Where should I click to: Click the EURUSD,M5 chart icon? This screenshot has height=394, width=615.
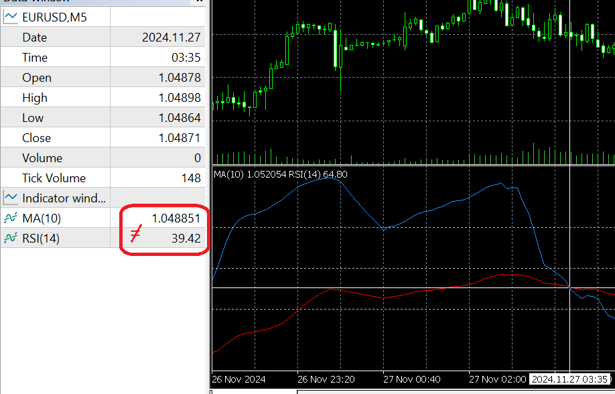point(11,17)
